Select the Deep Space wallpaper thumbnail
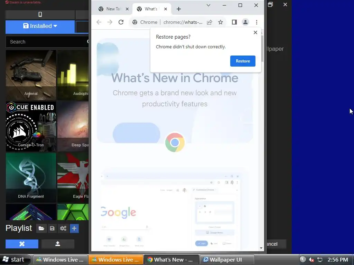This screenshot has height=265, width=354. pyautogui.click(x=73, y=126)
